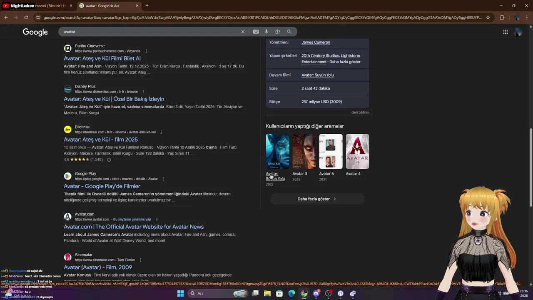Open Discord from taskbar
The image size is (533, 300).
pos(316,293)
